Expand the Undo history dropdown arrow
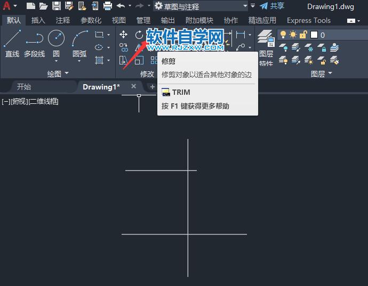 pos(130,6)
